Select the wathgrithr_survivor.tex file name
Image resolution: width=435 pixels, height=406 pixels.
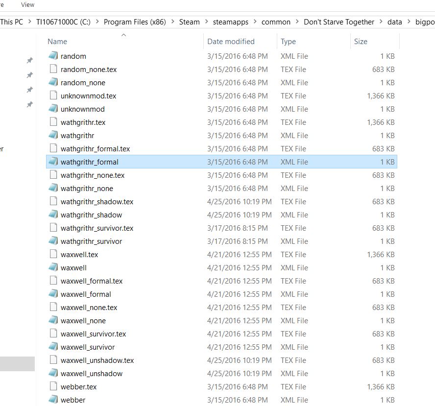97,228
